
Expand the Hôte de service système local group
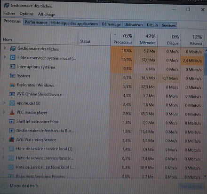(x=5, y=57)
